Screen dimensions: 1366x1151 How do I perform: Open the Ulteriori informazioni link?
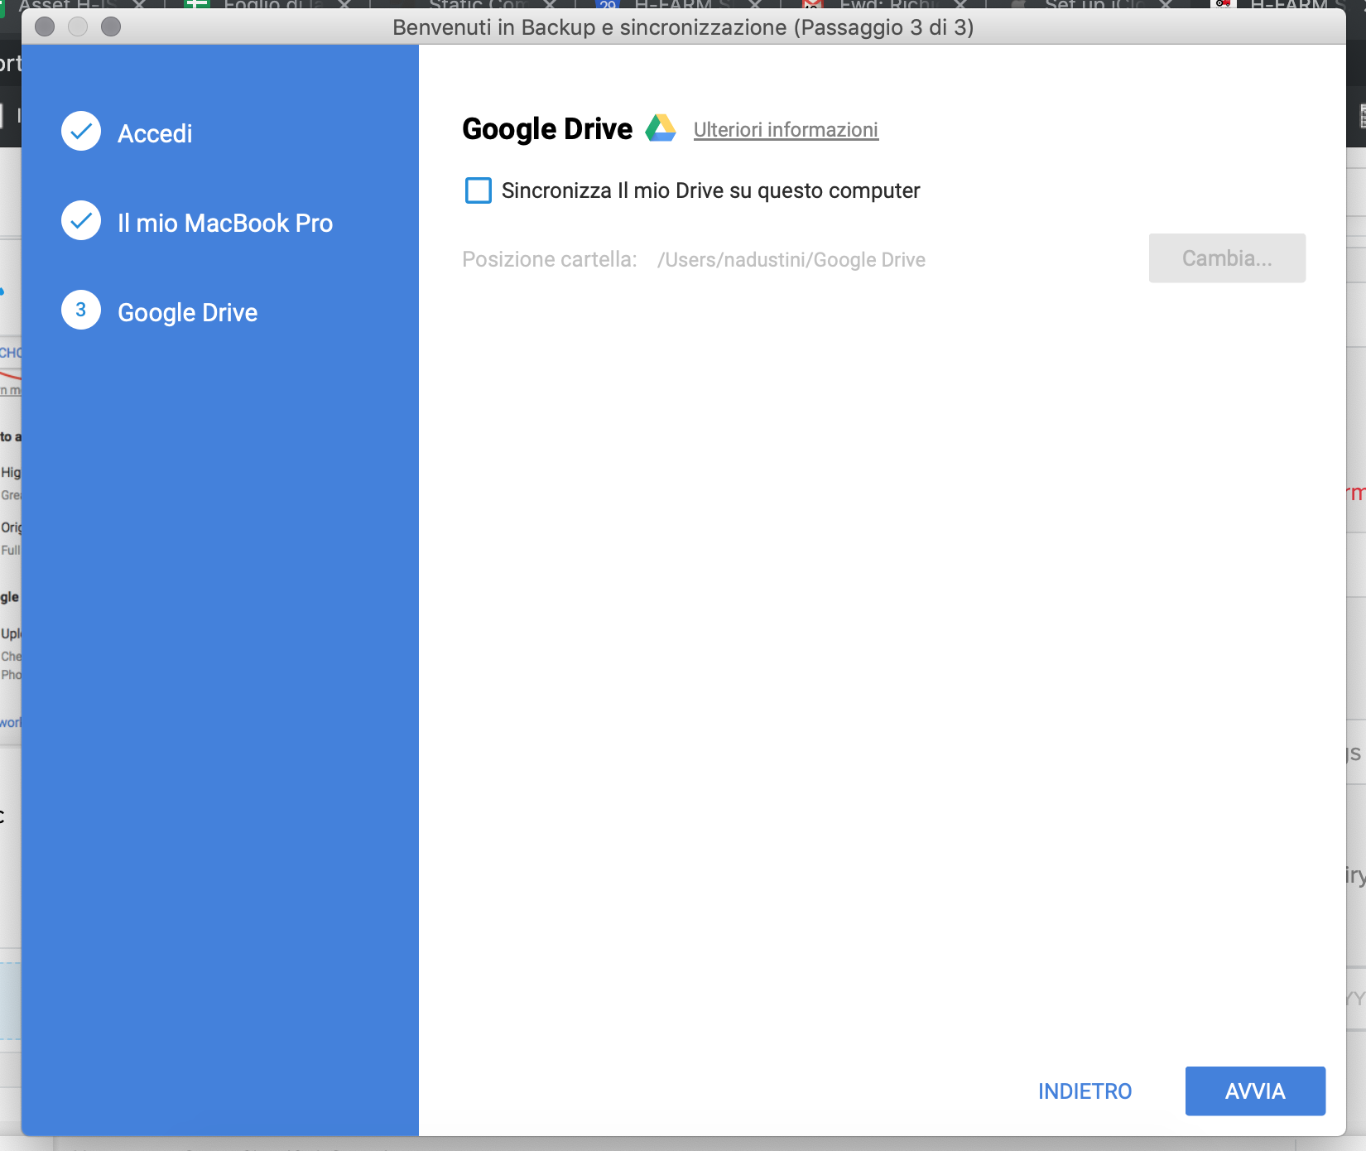pyautogui.click(x=786, y=130)
